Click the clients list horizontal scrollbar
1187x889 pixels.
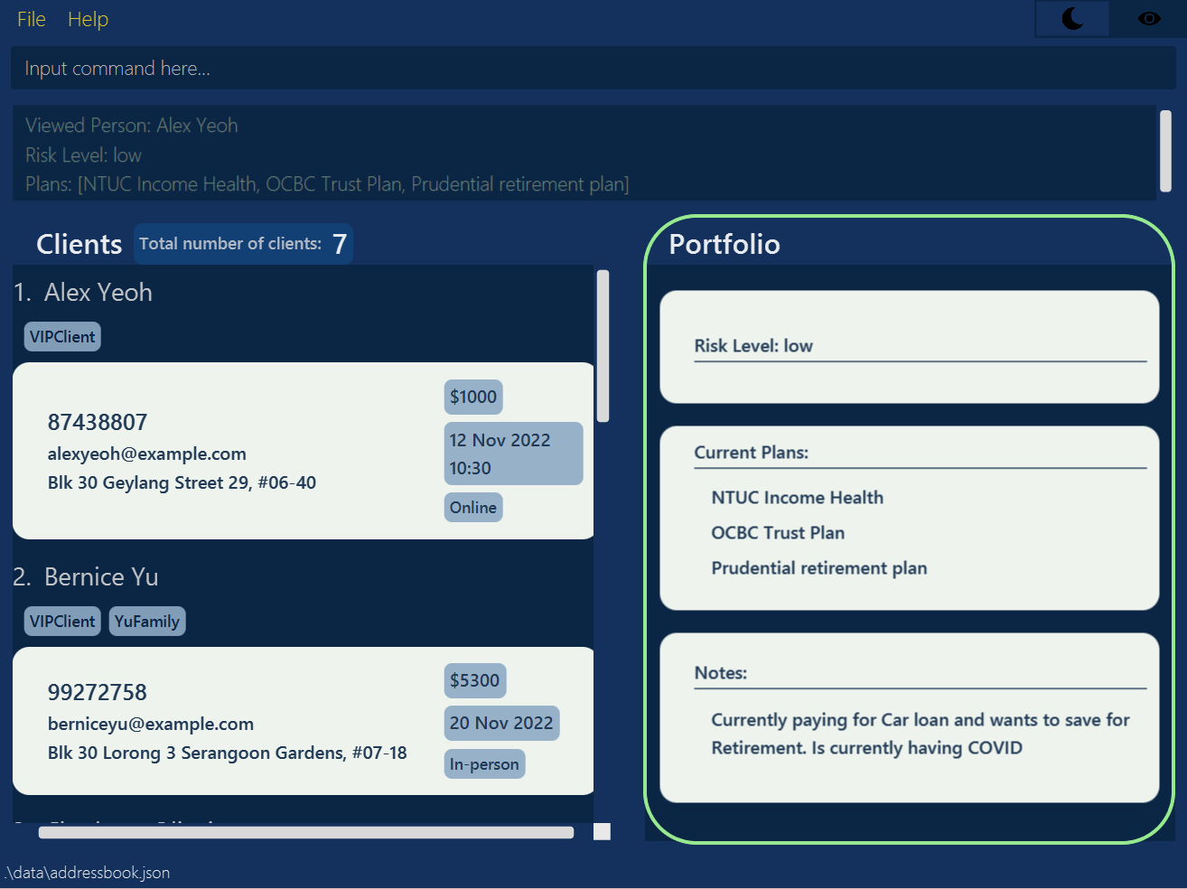tap(306, 832)
